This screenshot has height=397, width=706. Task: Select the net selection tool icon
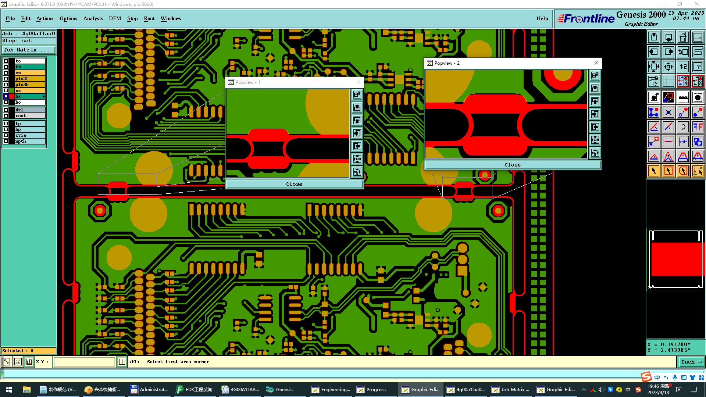pos(698,171)
